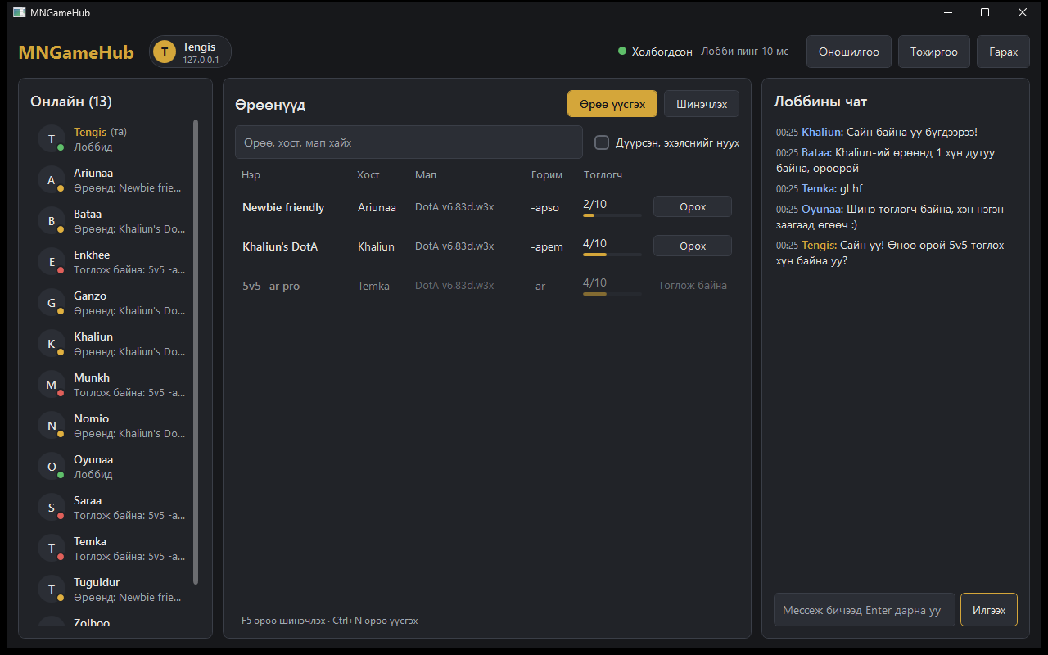Click the Тоглож байна status in 5v5 row

[693, 286]
